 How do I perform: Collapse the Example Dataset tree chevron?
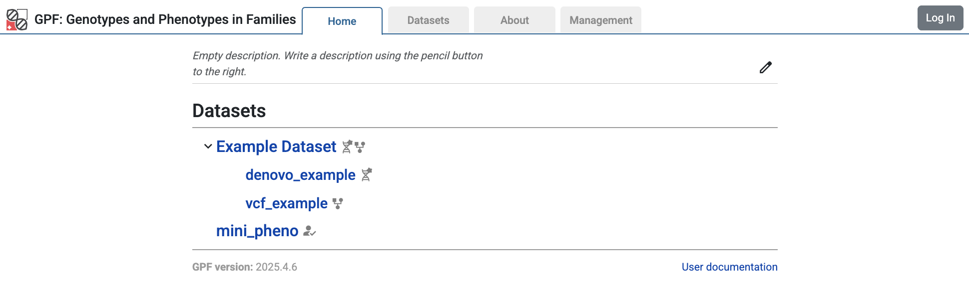(x=208, y=147)
